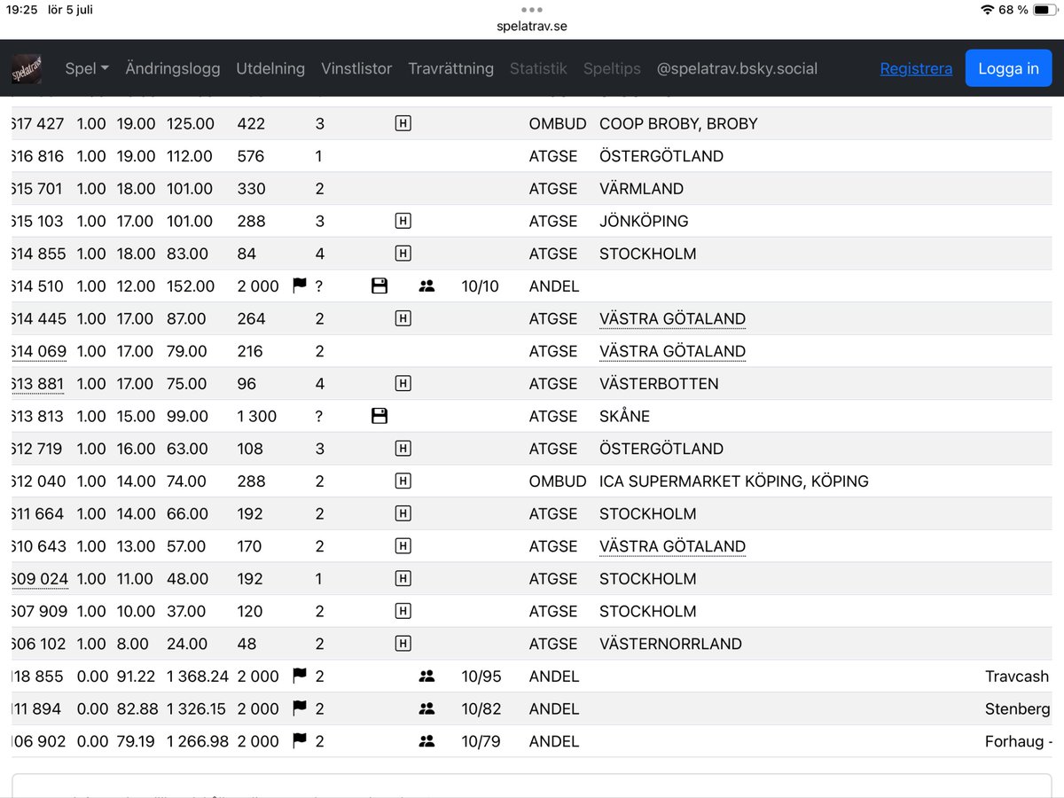Select the 576 value in the 112.00 row
The height and width of the screenshot is (798, 1064).
pyautogui.click(x=251, y=156)
